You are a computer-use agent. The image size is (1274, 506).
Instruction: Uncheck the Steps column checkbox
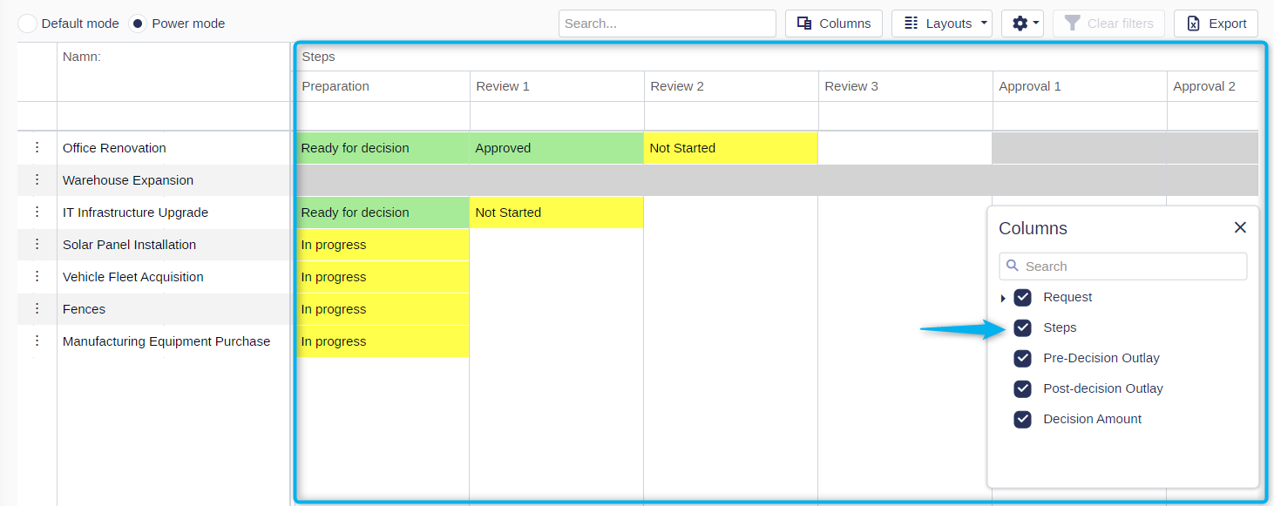point(1023,327)
